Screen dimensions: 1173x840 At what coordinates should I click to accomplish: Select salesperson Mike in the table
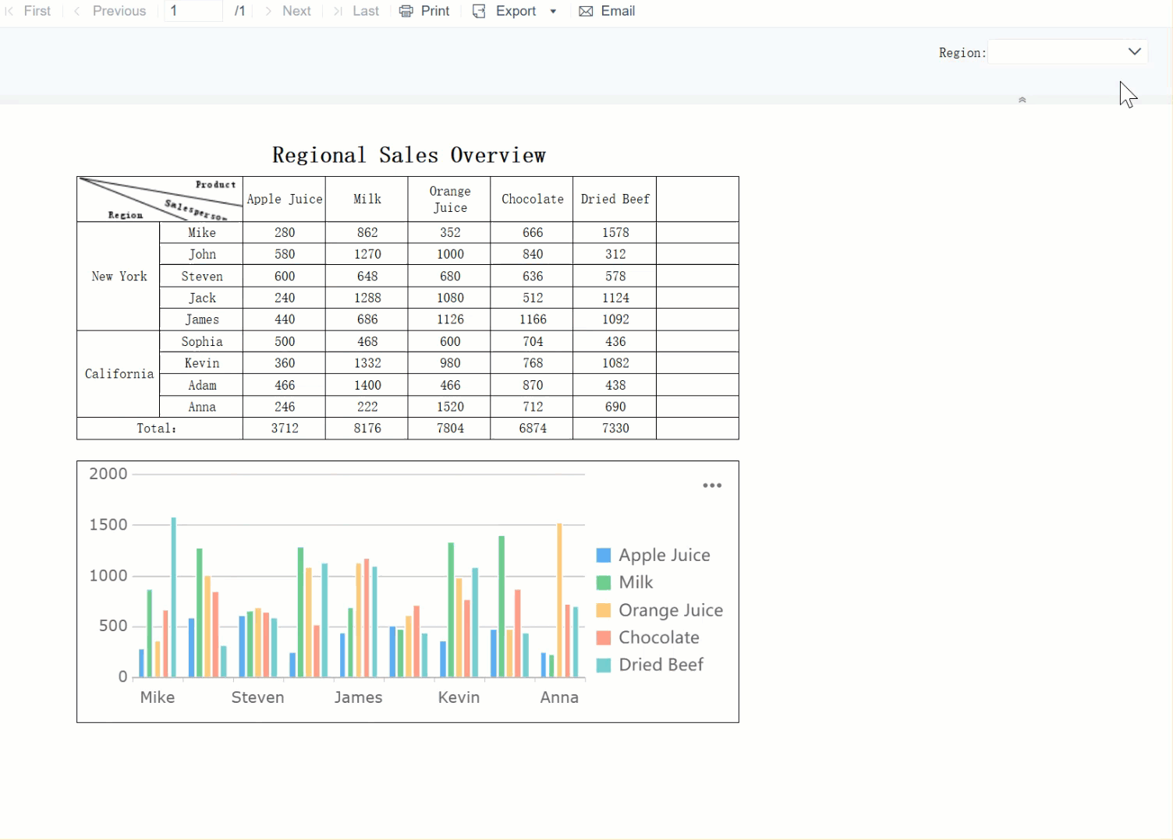click(202, 233)
